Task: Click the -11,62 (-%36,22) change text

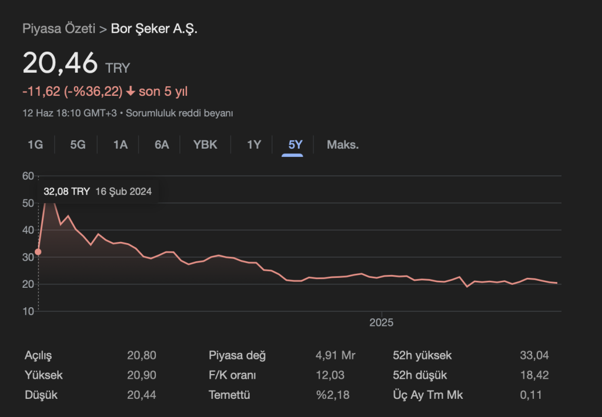Action: click(x=72, y=91)
